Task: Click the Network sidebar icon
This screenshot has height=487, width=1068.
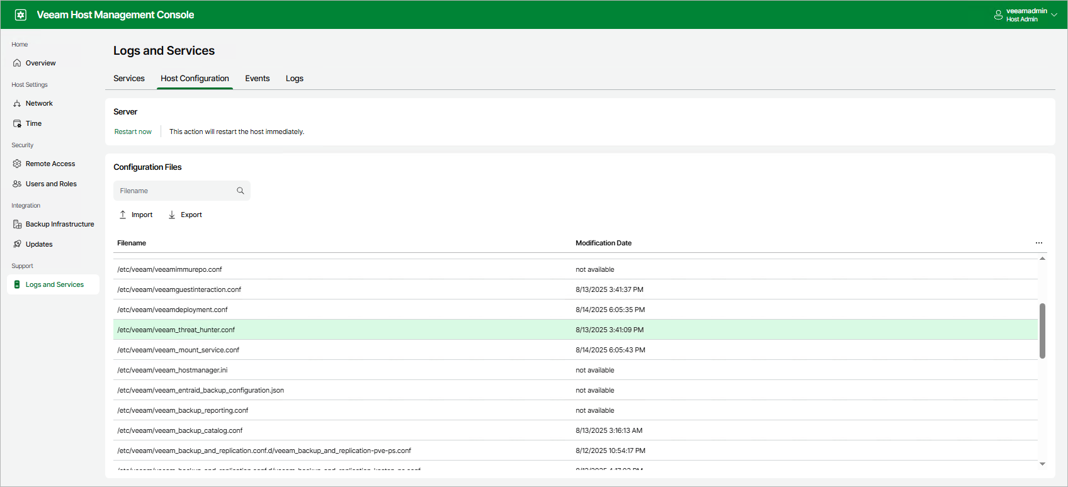Action: point(17,103)
